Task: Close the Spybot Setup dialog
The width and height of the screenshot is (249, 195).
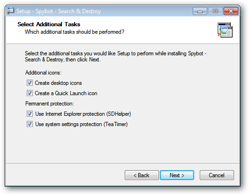Action: click(x=231, y=11)
